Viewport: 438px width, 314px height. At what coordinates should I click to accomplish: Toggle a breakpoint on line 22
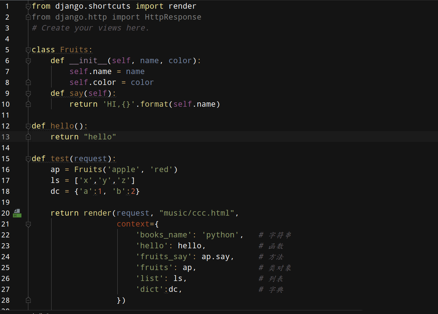pyautogui.click(x=17, y=235)
